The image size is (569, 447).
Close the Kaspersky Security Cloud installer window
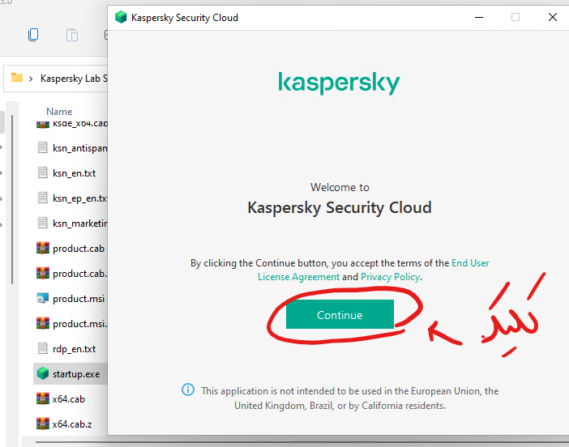tap(552, 17)
